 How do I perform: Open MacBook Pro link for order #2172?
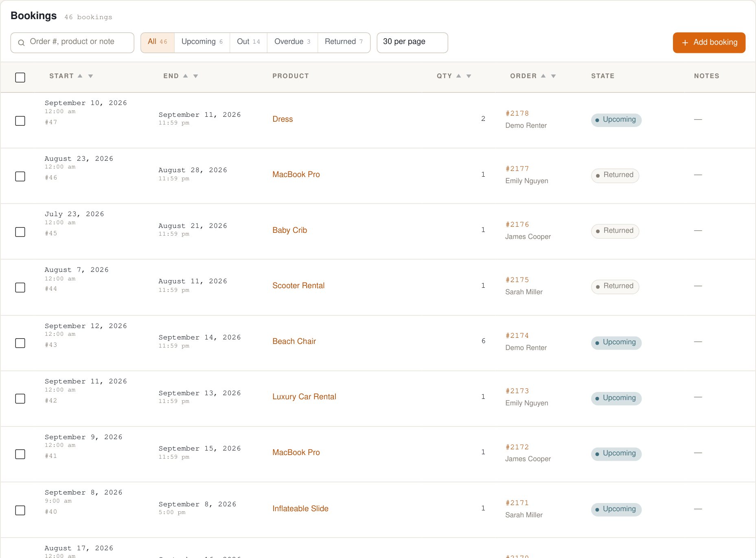296,452
